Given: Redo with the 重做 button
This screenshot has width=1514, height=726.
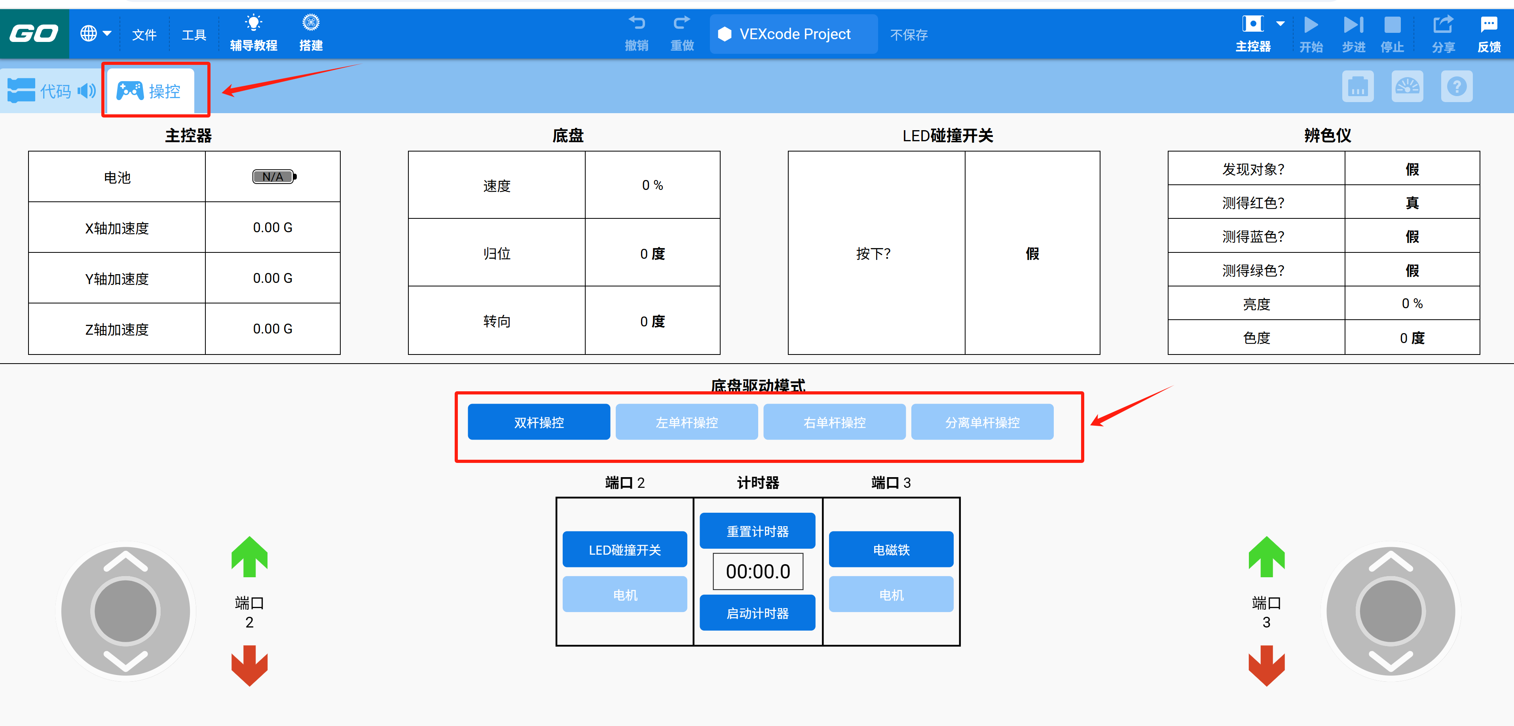Looking at the screenshot, I should coord(682,34).
